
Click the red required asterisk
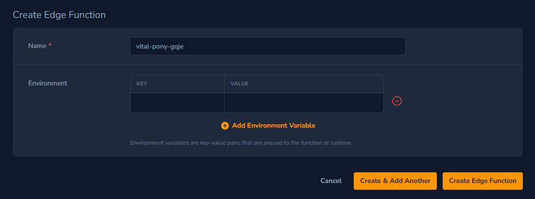[x=50, y=46]
